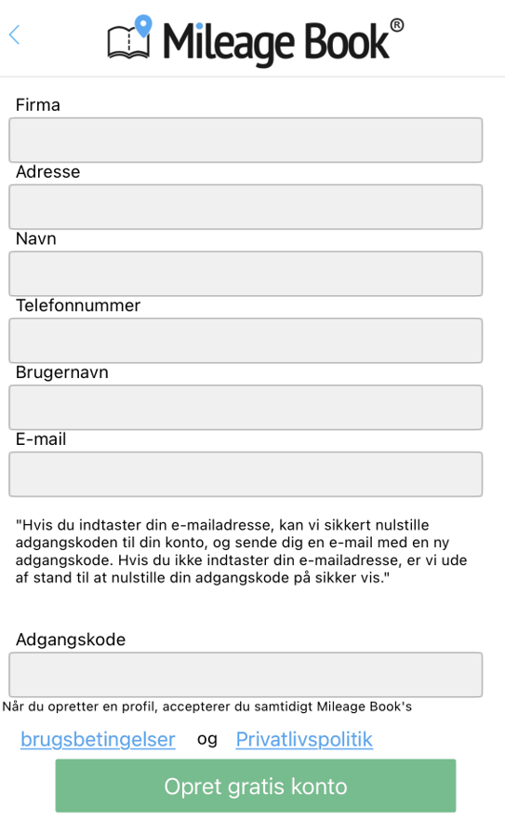Focus the Firma input field
Viewport: 505px width, 821px height.
(246, 140)
